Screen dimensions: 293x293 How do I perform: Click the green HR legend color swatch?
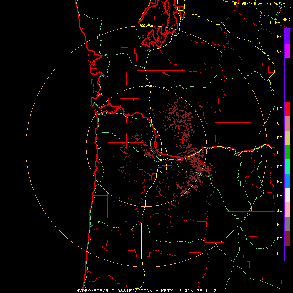(287, 152)
